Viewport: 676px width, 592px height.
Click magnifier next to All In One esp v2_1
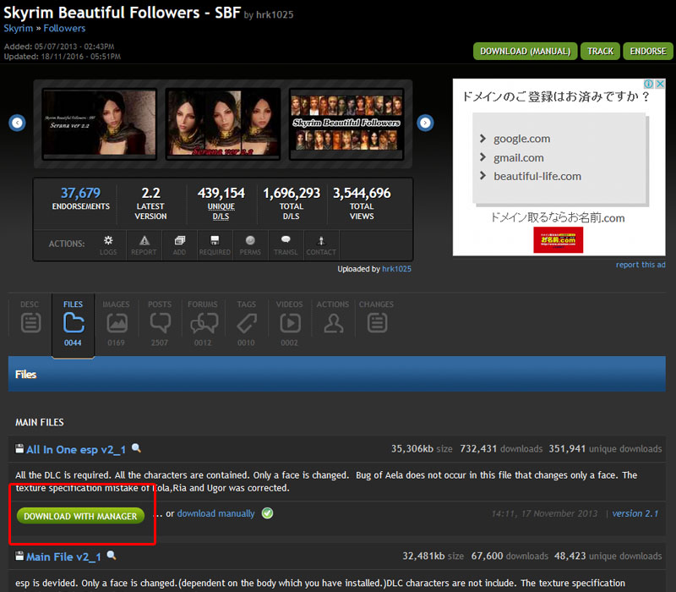click(136, 448)
